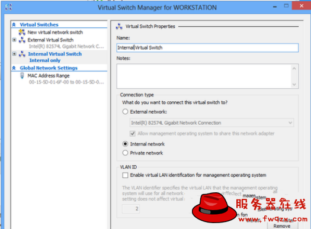This screenshot has width=311, height=229.
Task: Click the VLAN ID number field
Action: pyautogui.click(x=131, y=209)
